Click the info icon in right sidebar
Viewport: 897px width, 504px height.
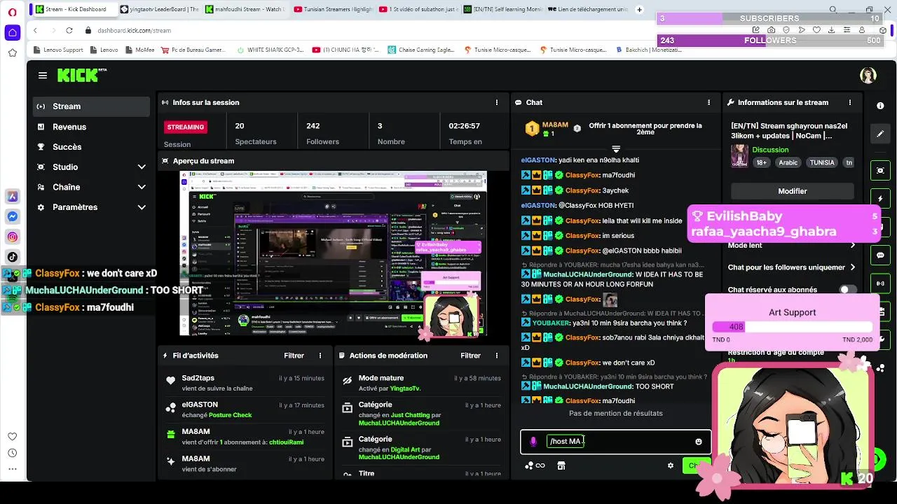pos(880,106)
